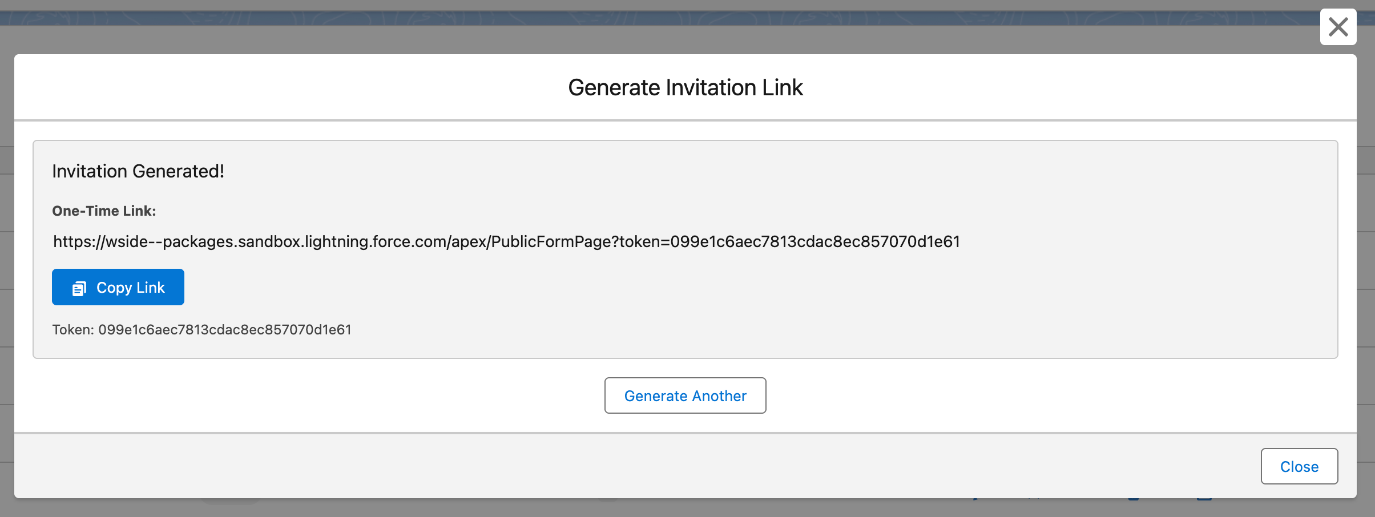
Task: Click blank space in the modal footer
Action: coord(571,466)
